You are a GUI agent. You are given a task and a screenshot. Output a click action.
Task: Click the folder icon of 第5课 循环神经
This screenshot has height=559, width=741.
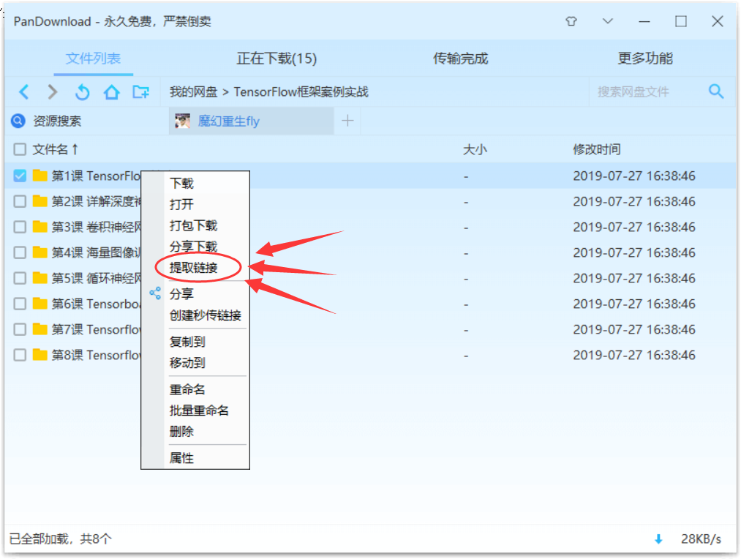40,278
